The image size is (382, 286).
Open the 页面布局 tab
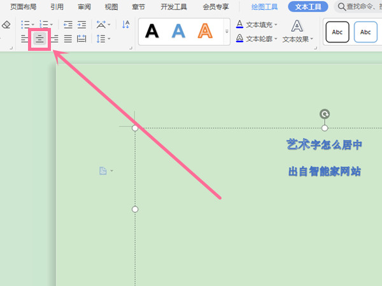[x=24, y=7]
